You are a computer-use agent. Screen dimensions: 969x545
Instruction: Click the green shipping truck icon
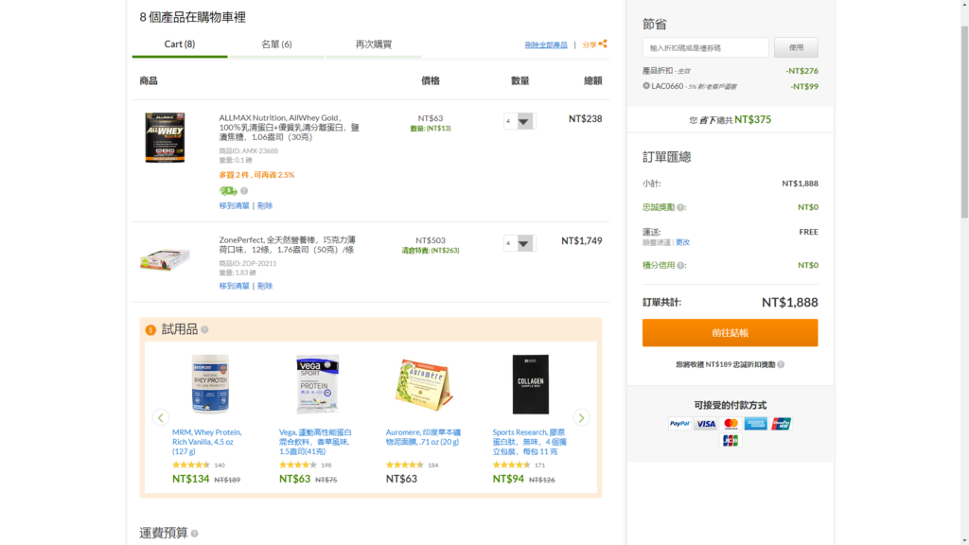coord(228,190)
